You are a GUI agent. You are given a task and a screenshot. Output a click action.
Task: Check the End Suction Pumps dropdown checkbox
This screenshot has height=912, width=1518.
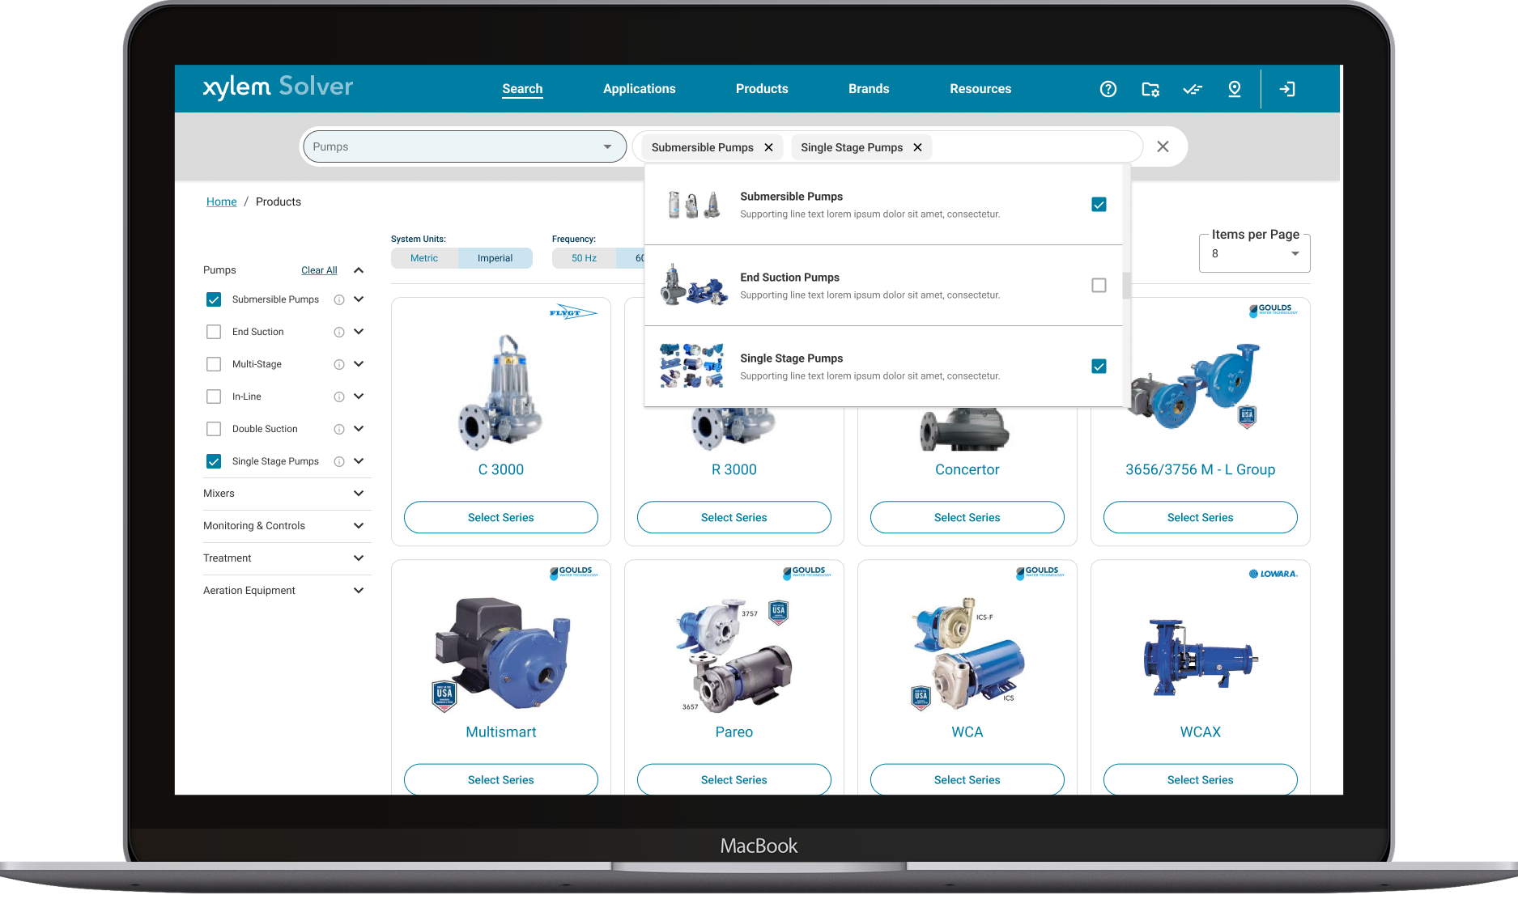[1099, 286]
